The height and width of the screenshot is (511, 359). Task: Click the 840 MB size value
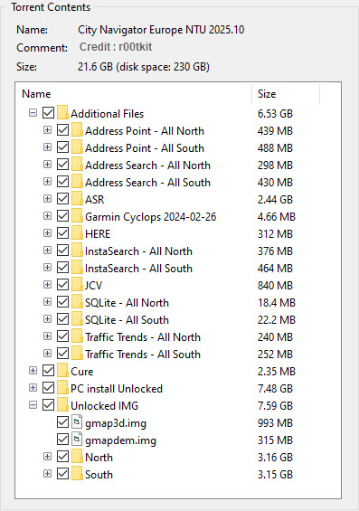click(275, 285)
